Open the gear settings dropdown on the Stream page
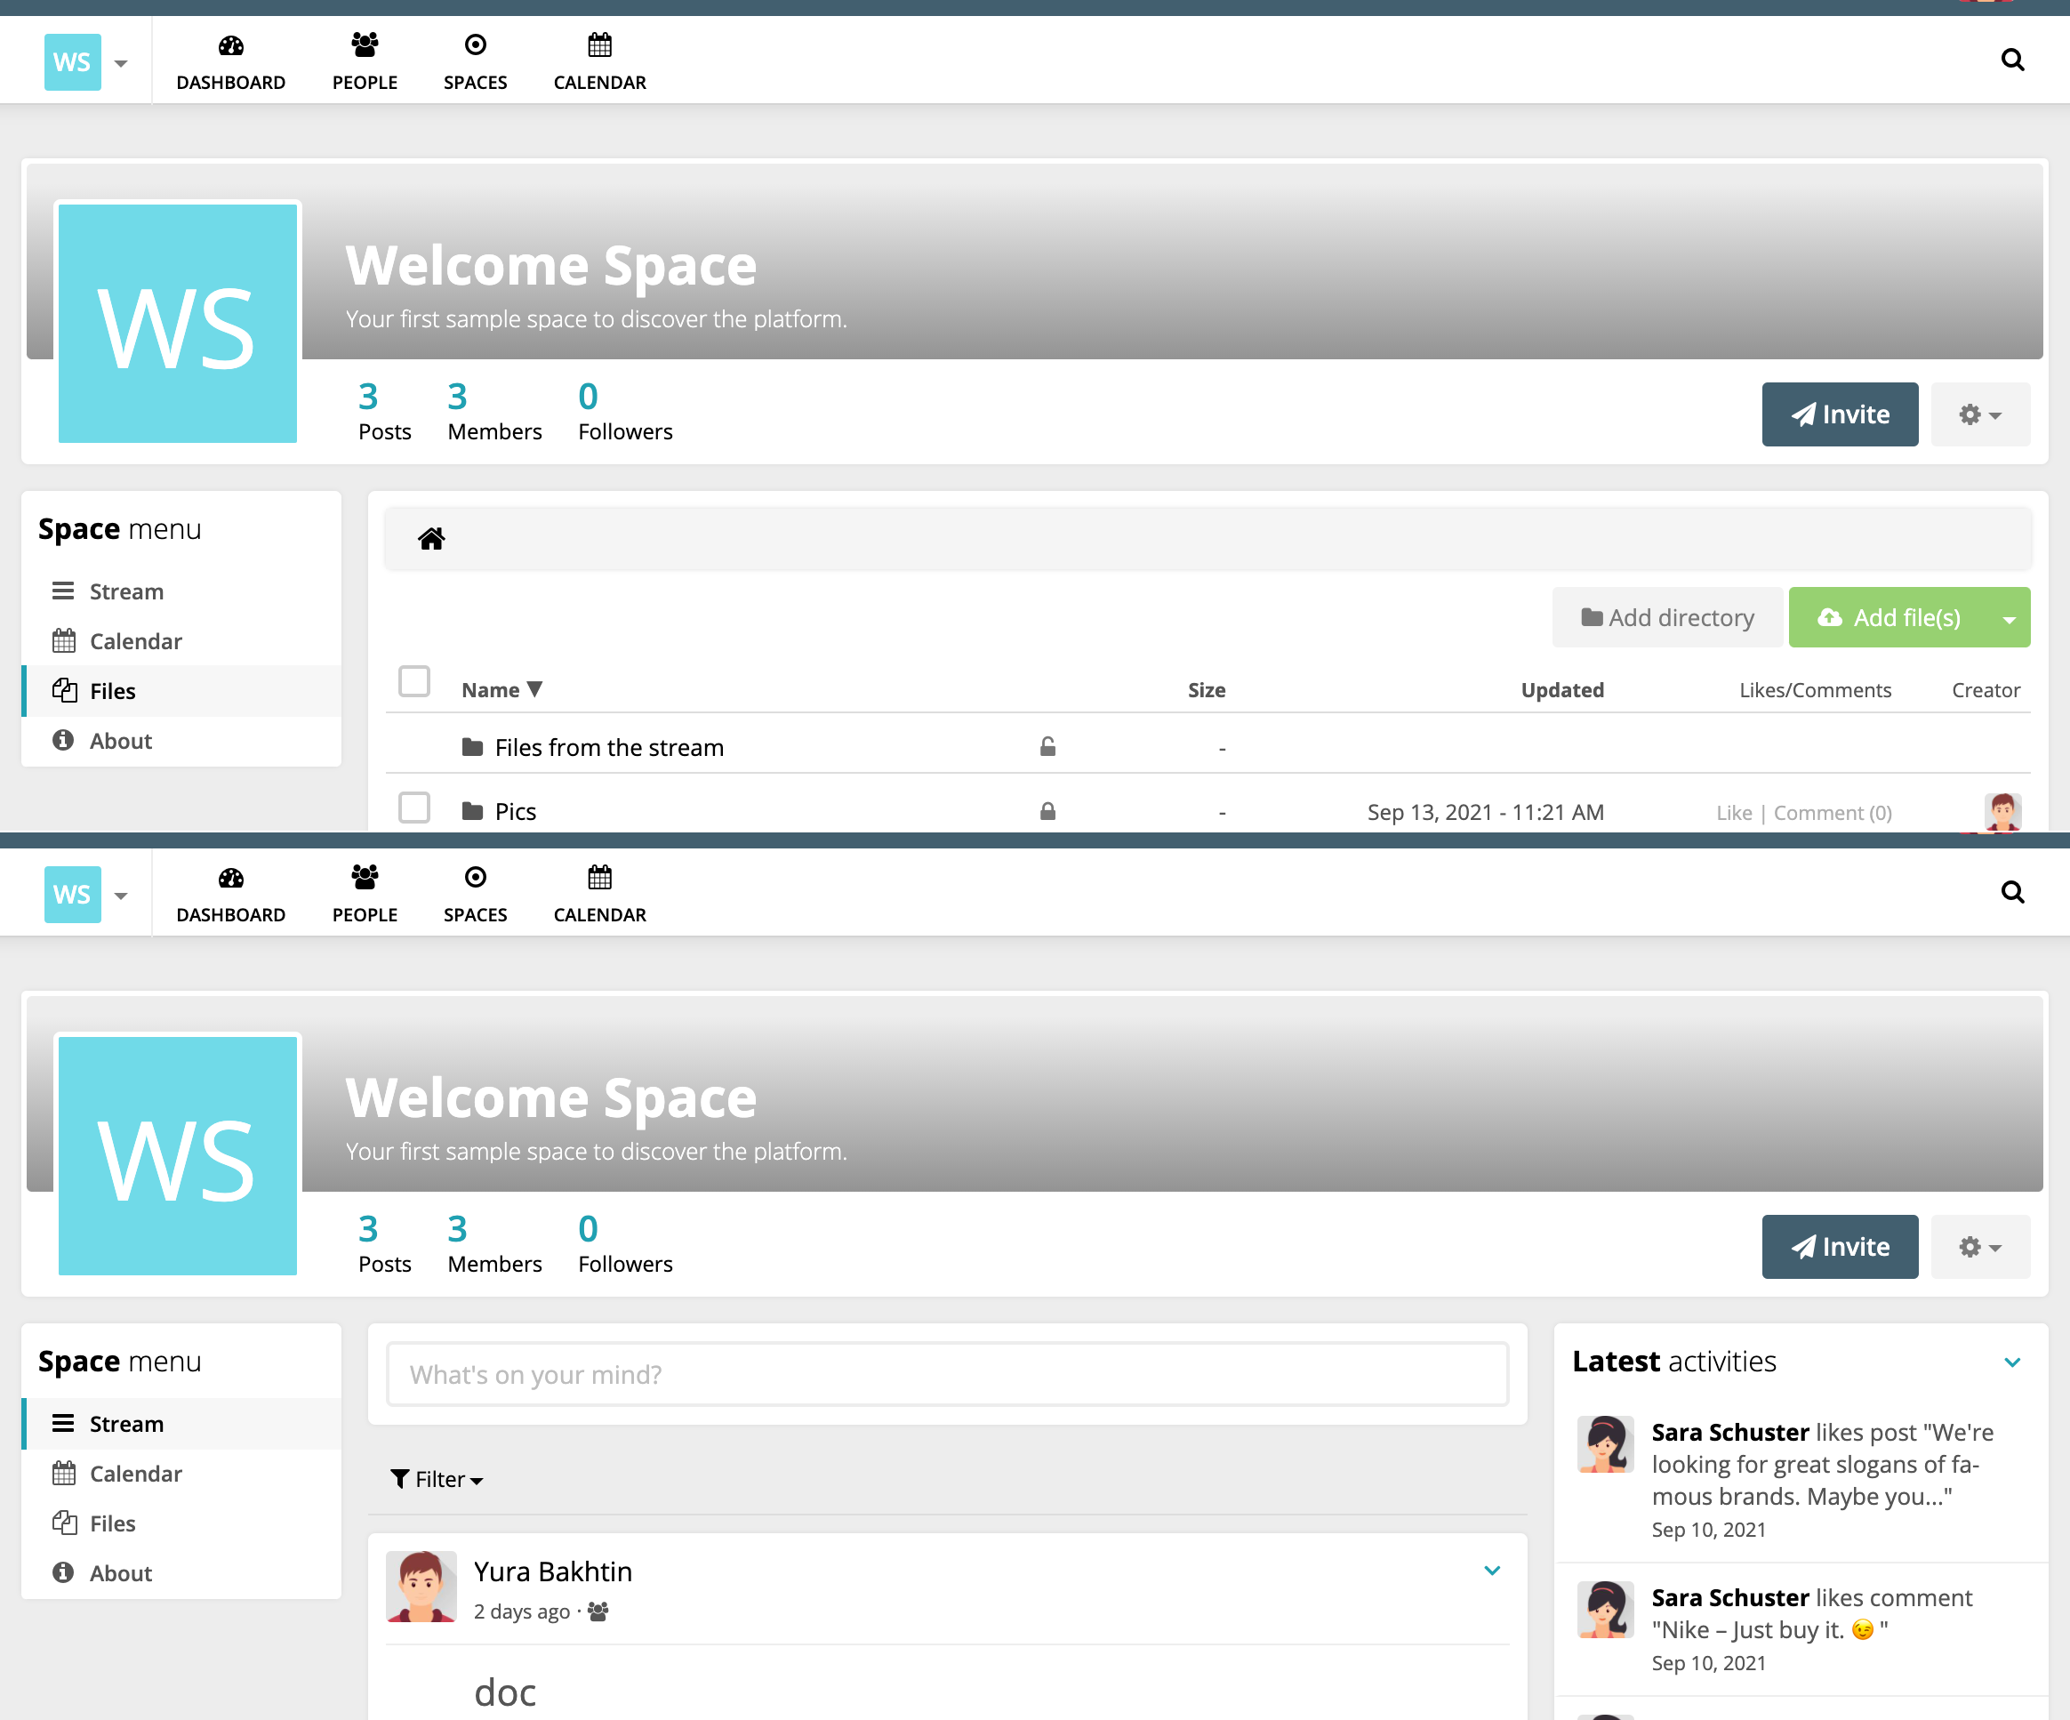This screenshot has height=1720, width=2070. 1979,1246
